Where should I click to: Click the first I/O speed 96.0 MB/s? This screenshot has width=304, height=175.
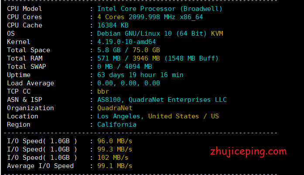click(x=115, y=141)
